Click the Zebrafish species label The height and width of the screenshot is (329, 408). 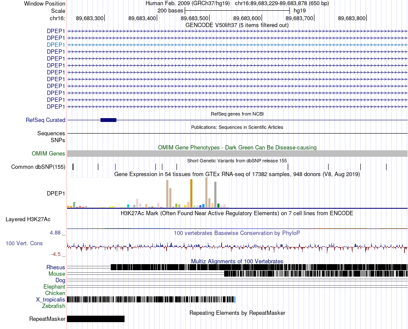54,306
